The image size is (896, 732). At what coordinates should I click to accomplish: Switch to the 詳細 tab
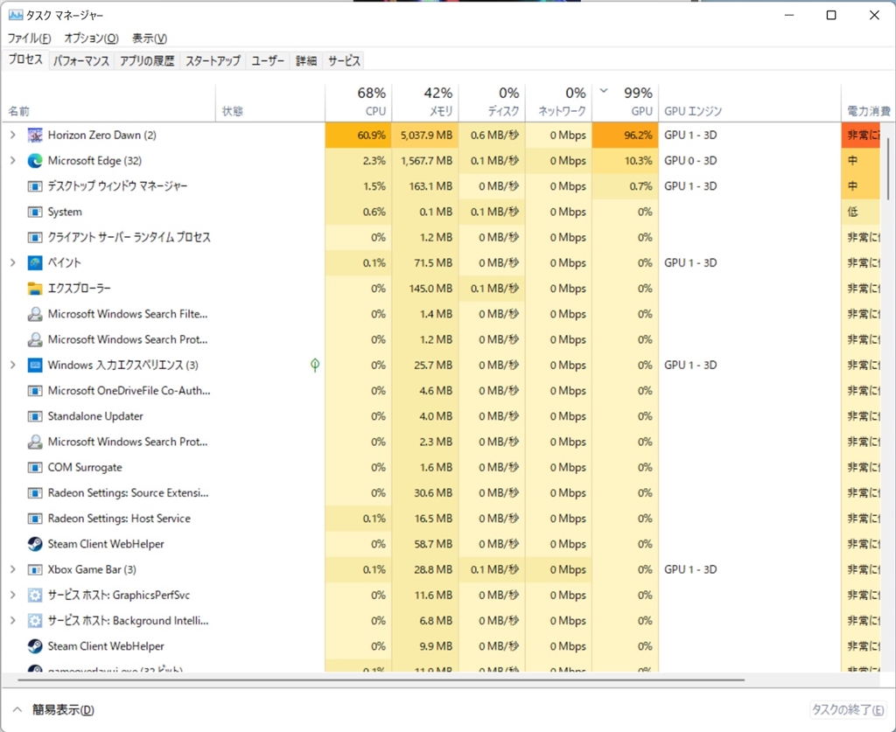pyautogui.click(x=306, y=61)
